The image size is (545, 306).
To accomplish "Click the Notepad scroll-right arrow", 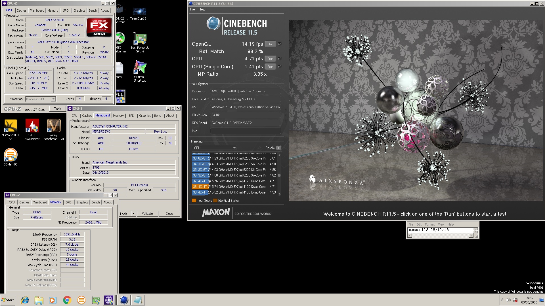I will (471, 236).
